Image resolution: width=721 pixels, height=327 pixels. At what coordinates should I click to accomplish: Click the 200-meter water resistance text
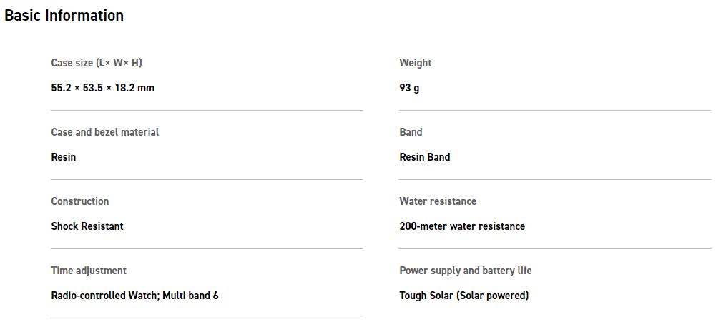pos(462,226)
